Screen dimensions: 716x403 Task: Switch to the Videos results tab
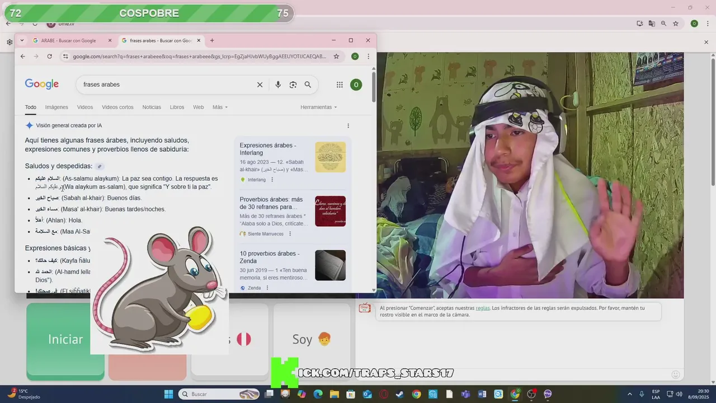[85, 107]
